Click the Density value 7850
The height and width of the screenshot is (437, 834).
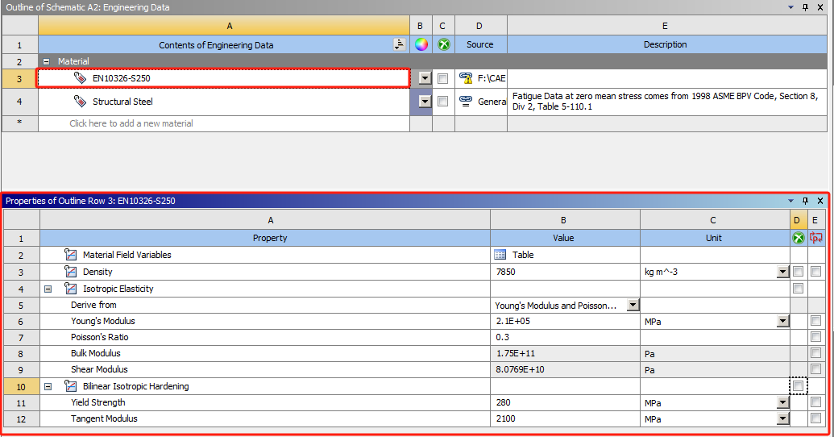click(506, 272)
